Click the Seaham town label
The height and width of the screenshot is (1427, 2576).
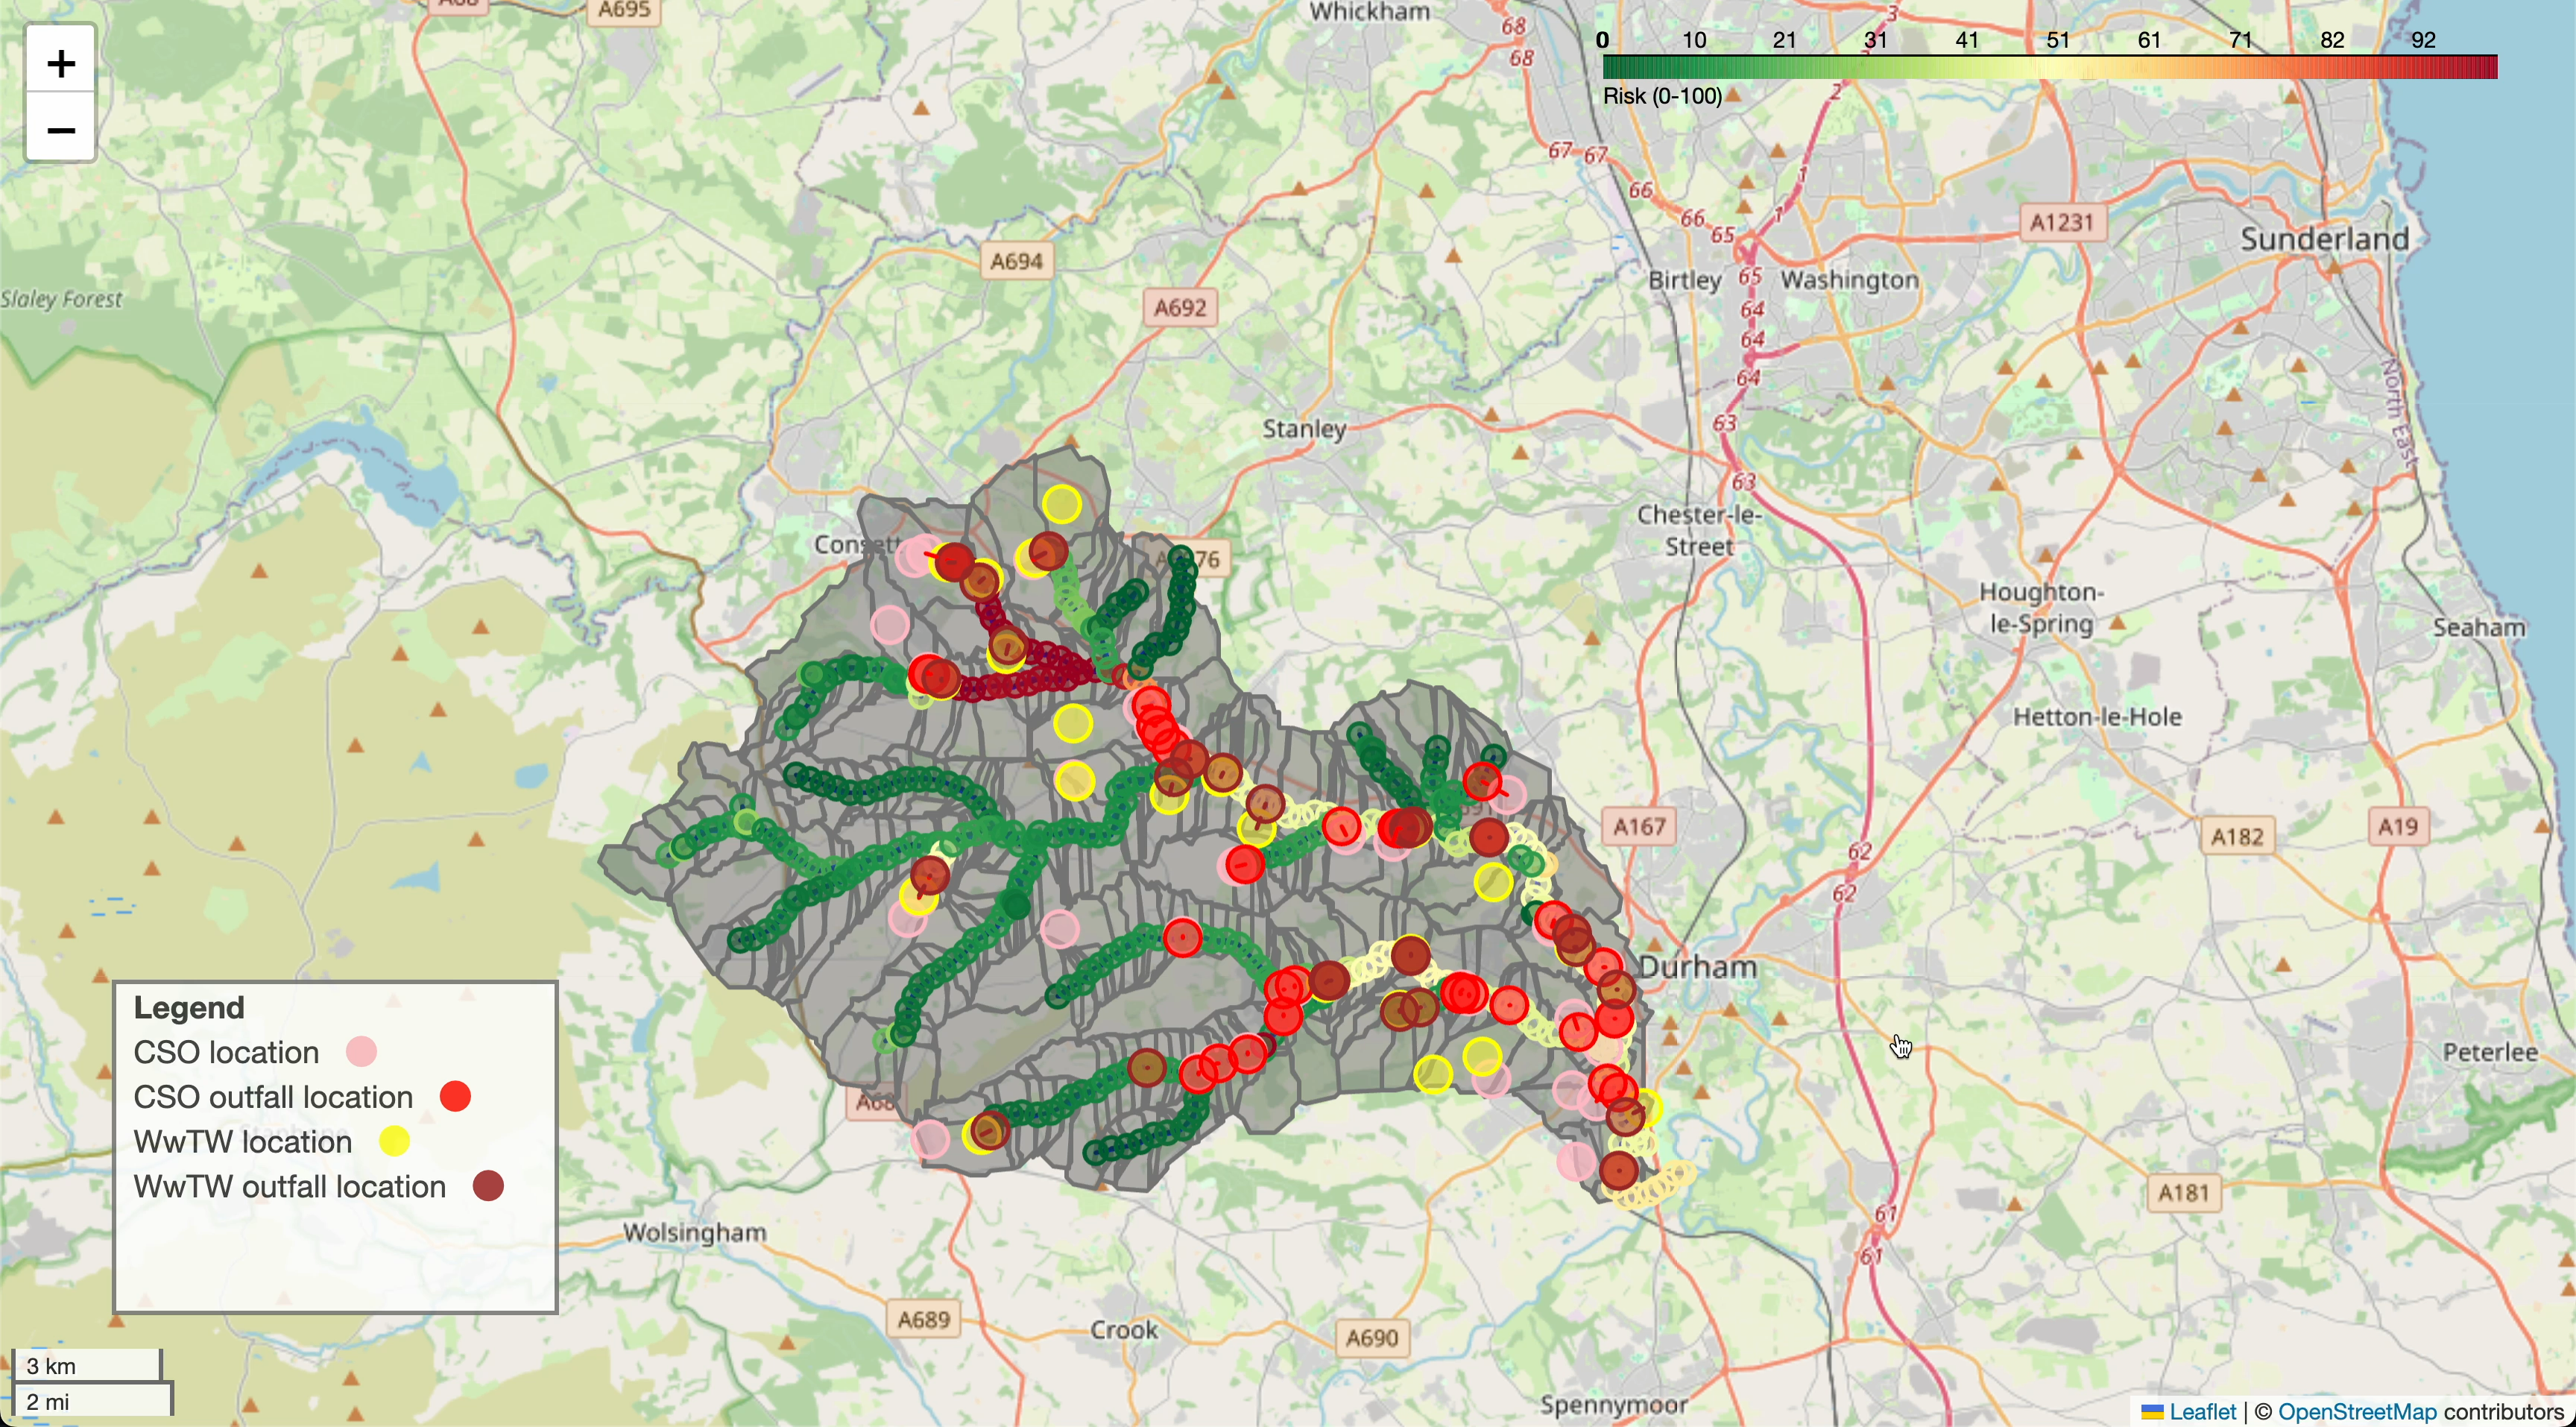tap(2479, 628)
